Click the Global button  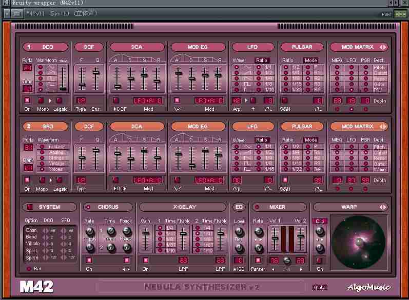coord(320,288)
